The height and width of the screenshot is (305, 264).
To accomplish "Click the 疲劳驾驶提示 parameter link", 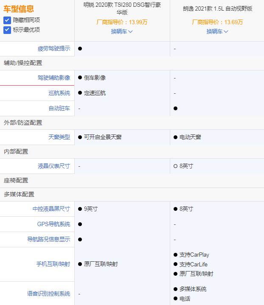I will 53,49.
